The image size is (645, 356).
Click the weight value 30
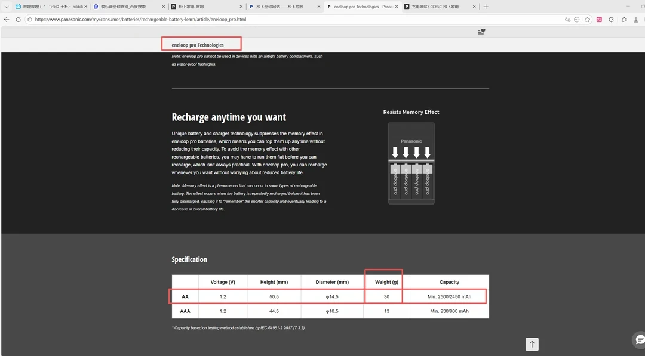coord(386,296)
